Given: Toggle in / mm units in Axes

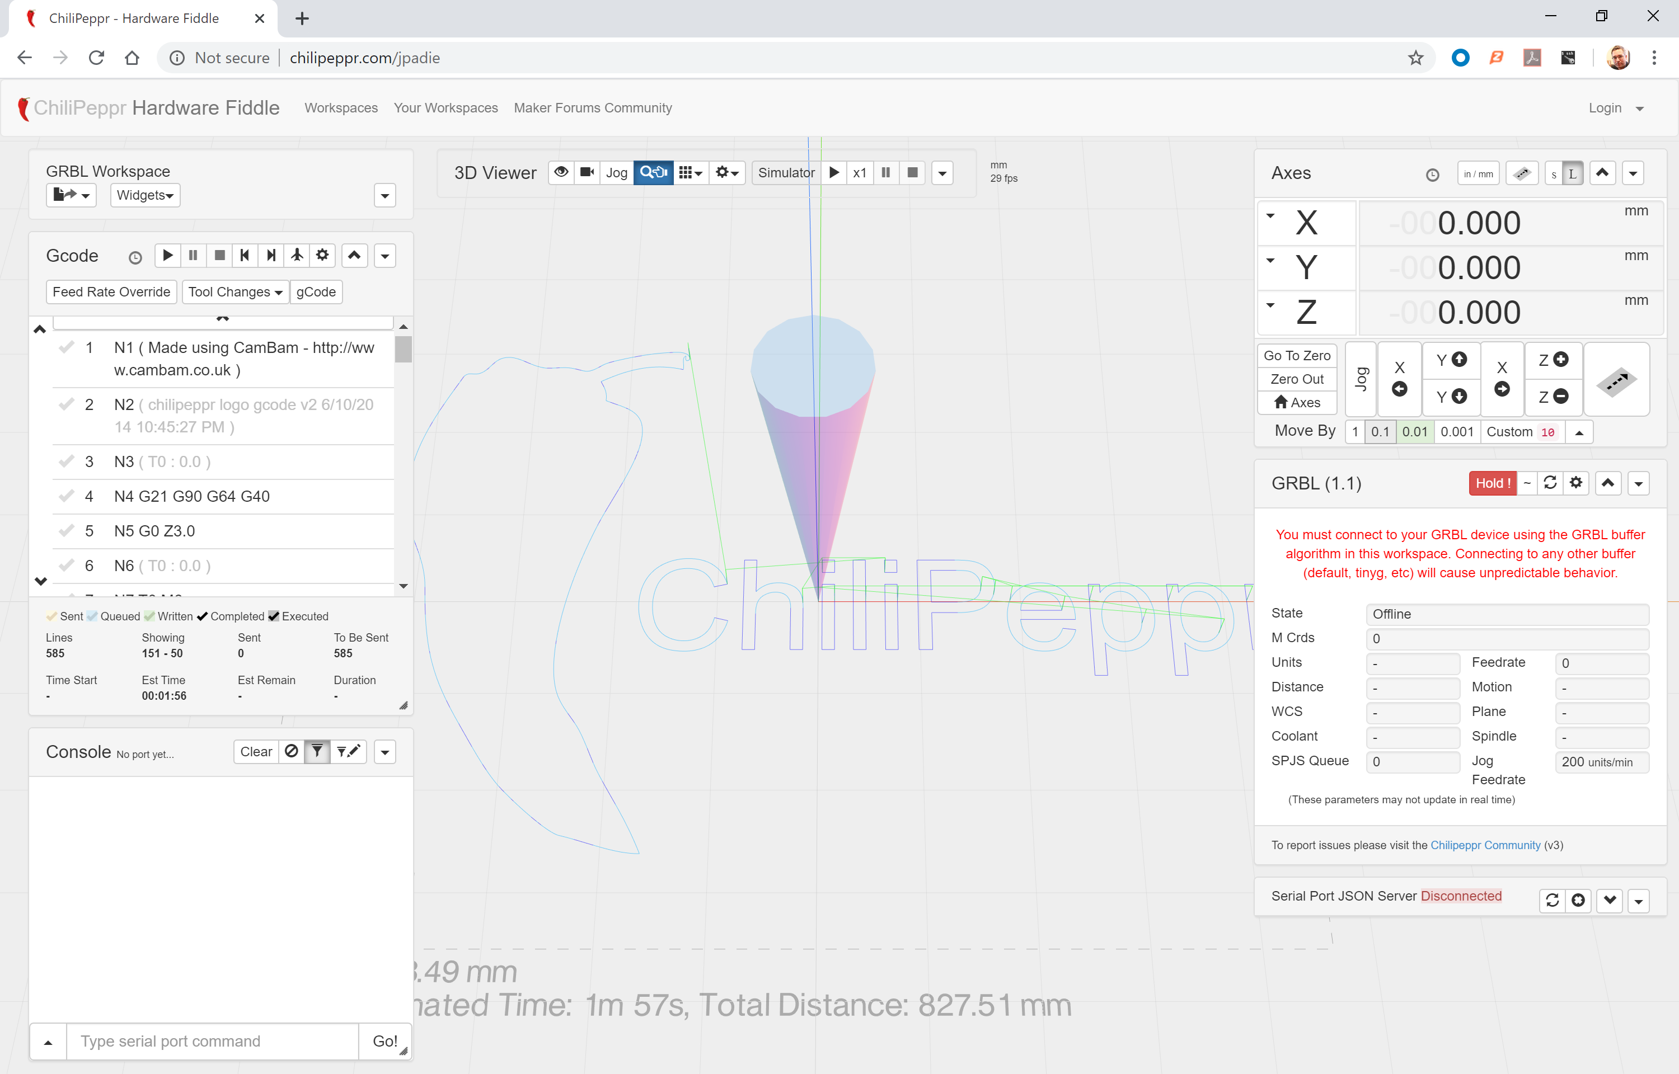Looking at the screenshot, I should [x=1478, y=173].
